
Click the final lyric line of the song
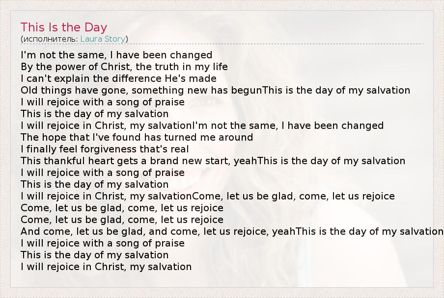[x=106, y=267]
